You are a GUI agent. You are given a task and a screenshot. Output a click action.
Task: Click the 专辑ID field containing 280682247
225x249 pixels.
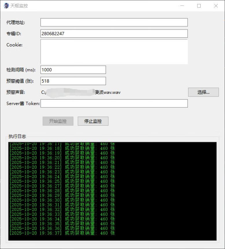tap(114, 34)
